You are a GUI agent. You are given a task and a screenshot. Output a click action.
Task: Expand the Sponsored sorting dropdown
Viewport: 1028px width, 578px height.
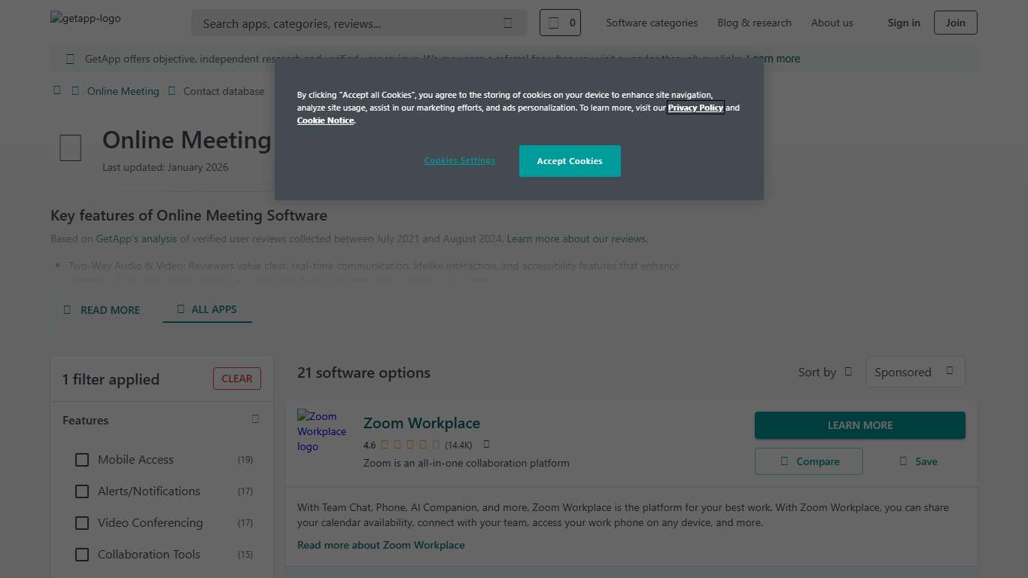click(915, 372)
